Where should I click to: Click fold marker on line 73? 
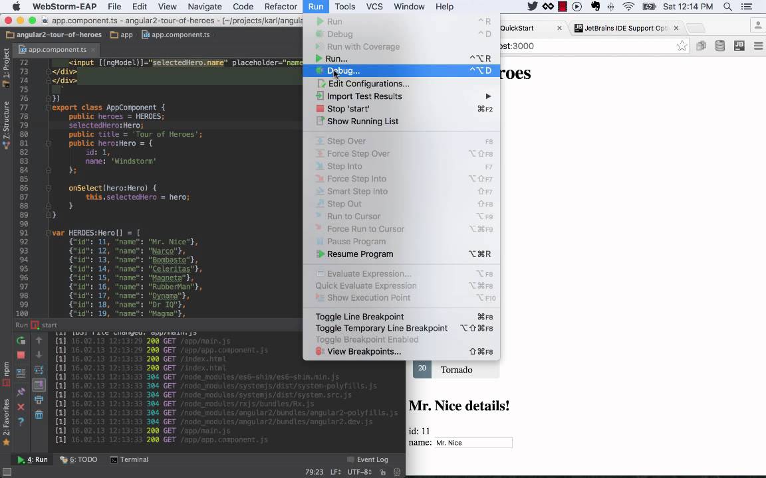pos(49,72)
